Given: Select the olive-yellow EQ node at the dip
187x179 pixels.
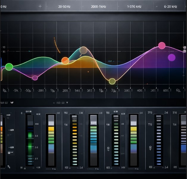Looking at the screenshot, I should (x=112, y=81).
